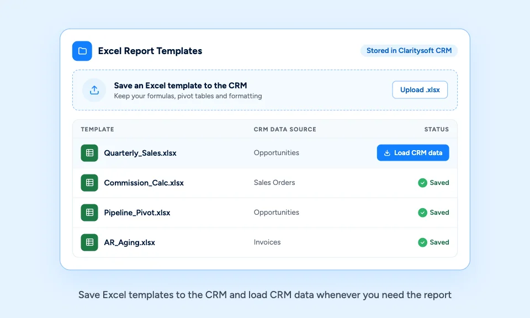Image resolution: width=530 pixels, height=318 pixels.
Task: Click Saved status text for AR_Aging.xlsx
Action: point(439,242)
